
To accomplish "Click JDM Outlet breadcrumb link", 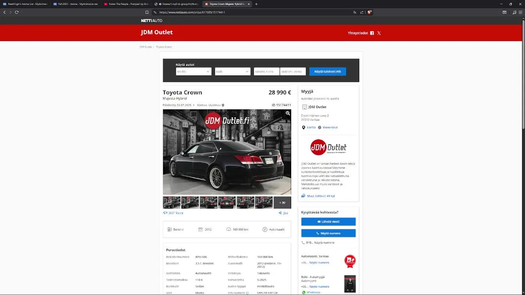I will (x=146, y=47).
